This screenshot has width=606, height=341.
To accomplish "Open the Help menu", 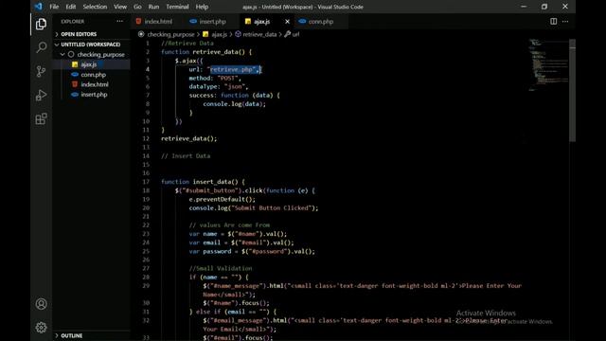I will coord(202,7).
